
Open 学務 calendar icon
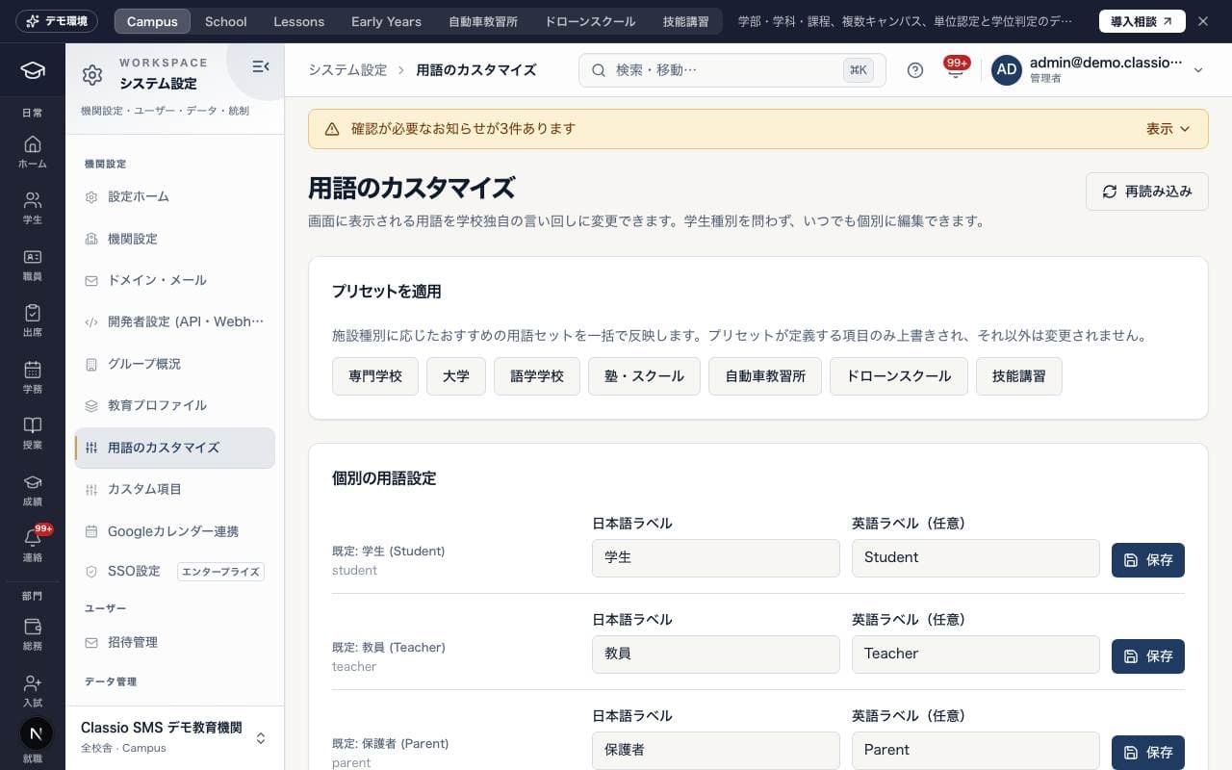[32, 377]
